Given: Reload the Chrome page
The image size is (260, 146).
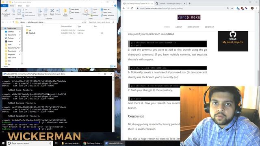Looking at the screenshot, I should pyautogui.click(x=132, y=8).
